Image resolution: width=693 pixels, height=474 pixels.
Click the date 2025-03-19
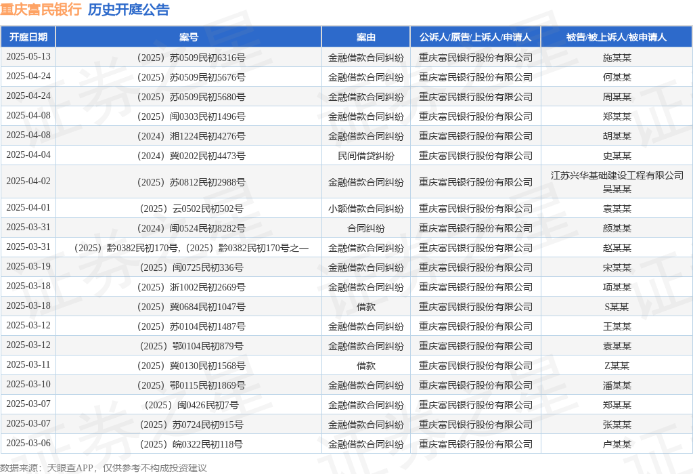point(28,267)
